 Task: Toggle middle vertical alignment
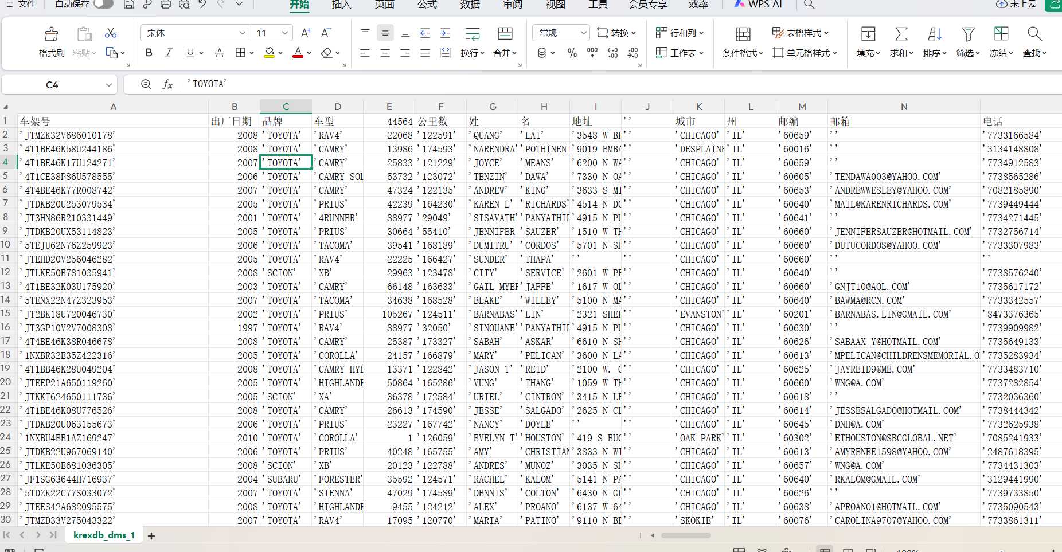pos(385,33)
